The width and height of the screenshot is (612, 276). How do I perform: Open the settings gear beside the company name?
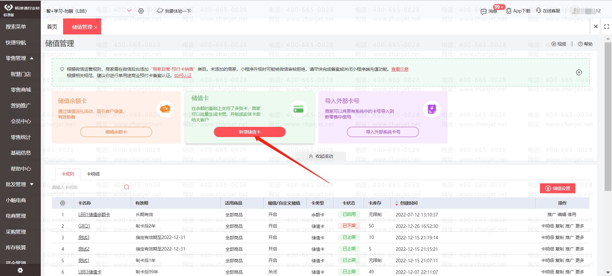(141, 11)
